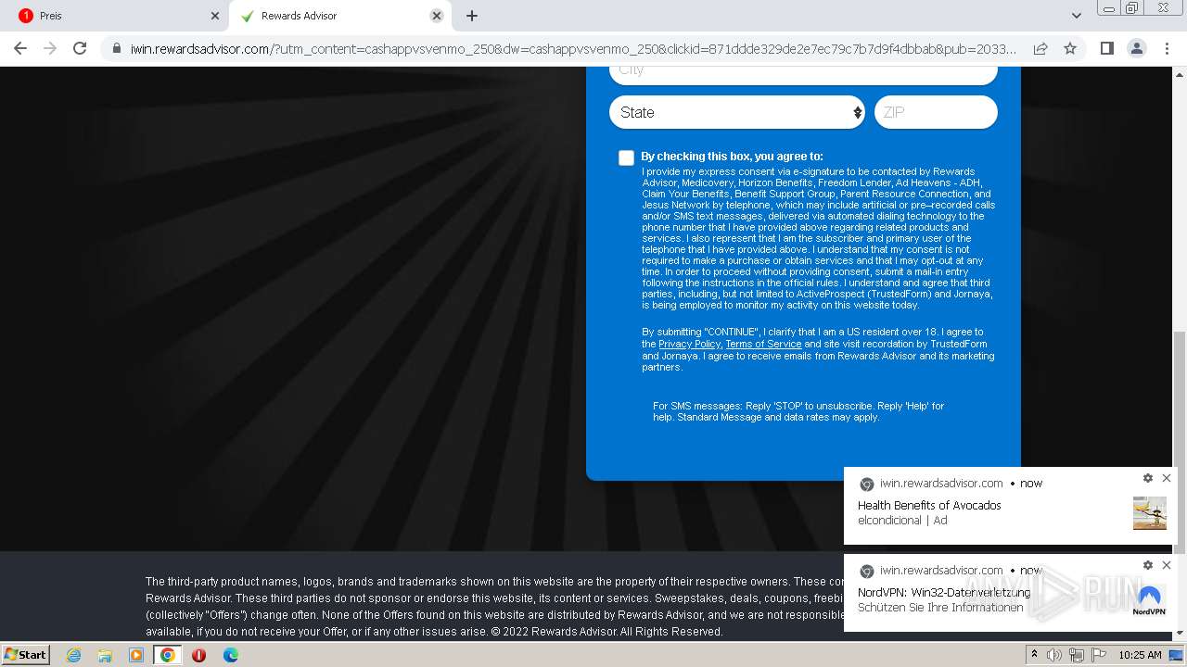Select the Chrome taskbar button
1187x667 pixels.
click(x=168, y=655)
